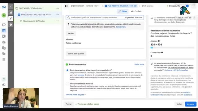
Task: Open the ads reporting pages icon
Action: coord(4,36)
